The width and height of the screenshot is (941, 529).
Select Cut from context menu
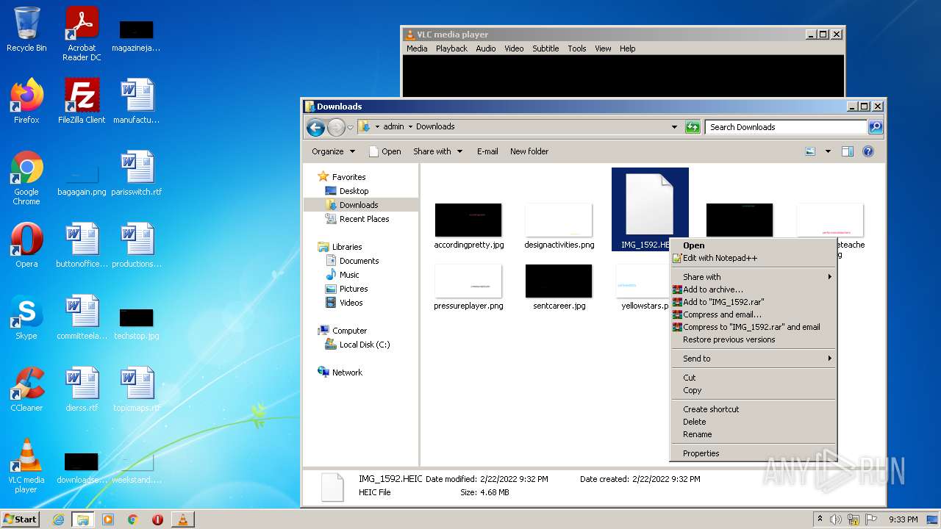point(753,378)
